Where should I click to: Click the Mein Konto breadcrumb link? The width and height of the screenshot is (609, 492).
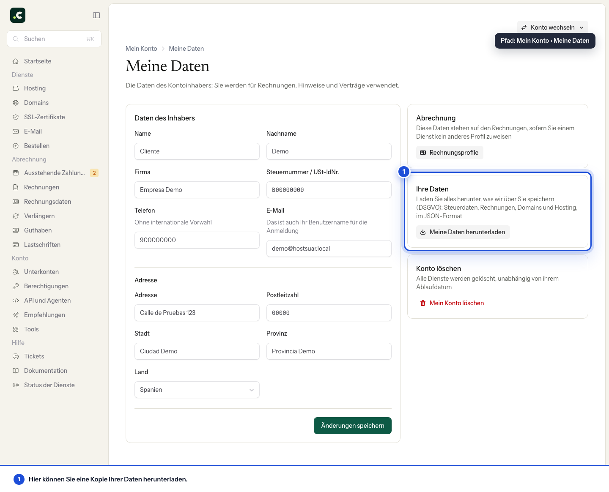(141, 49)
